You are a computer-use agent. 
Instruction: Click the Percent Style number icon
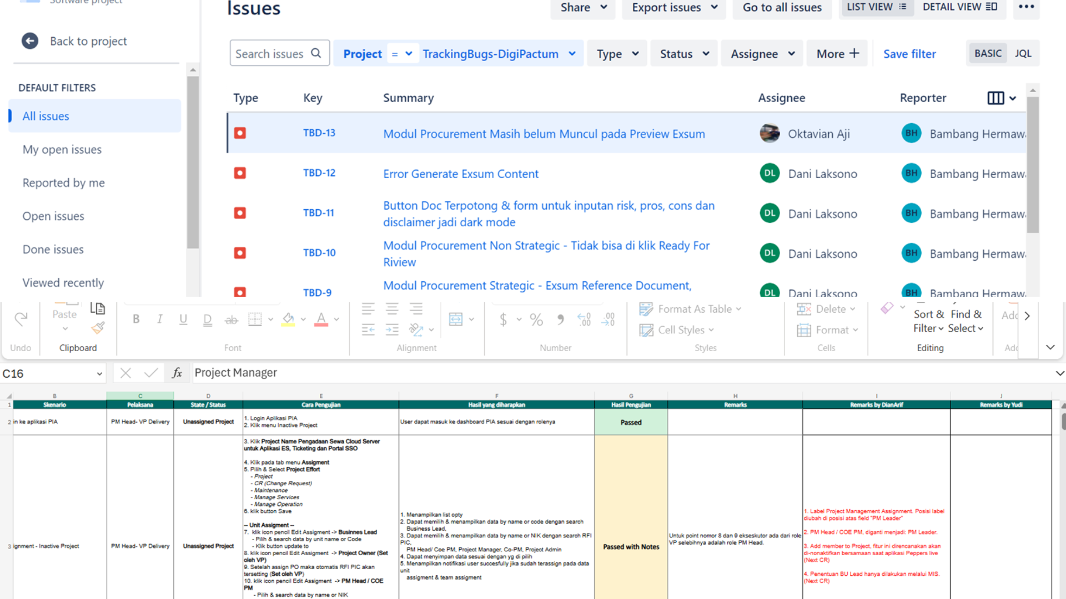tap(536, 319)
